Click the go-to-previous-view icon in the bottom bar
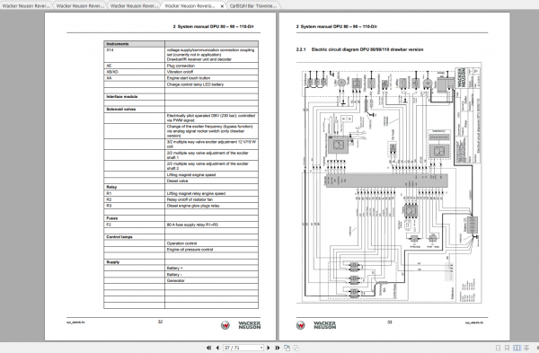The width and height of the screenshot is (539, 353). click(x=287, y=348)
